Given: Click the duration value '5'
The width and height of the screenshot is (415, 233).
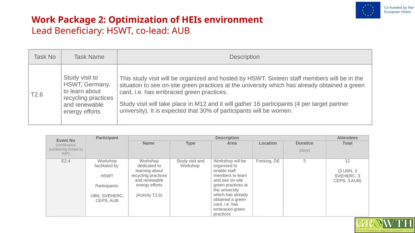Looking at the screenshot, I should click(x=304, y=161).
